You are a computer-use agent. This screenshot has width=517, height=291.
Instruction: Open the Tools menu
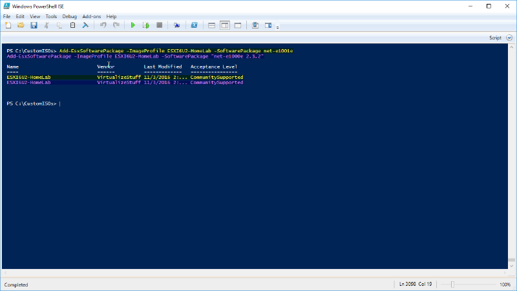coord(51,16)
